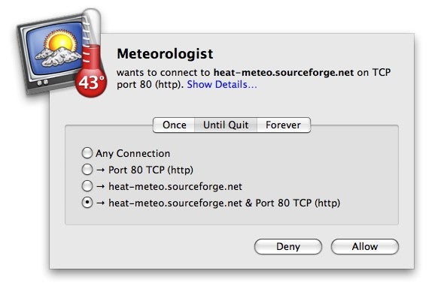Screen dimensions: 441x286
Task: Select heat-meteo.sourceforge.net & Port 80 TCP radio button
Action: [x=87, y=203]
